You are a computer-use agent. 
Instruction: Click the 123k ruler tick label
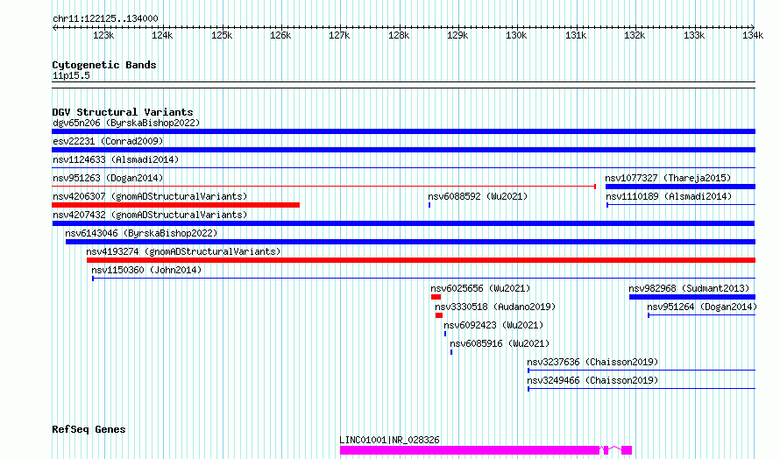(103, 35)
